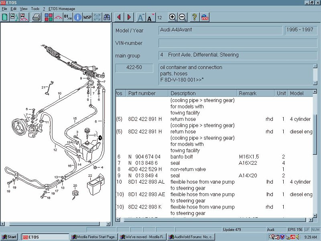Click the Part number column header
The width and height of the screenshot is (321, 241).
pyautogui.click(x=147, y=93)
